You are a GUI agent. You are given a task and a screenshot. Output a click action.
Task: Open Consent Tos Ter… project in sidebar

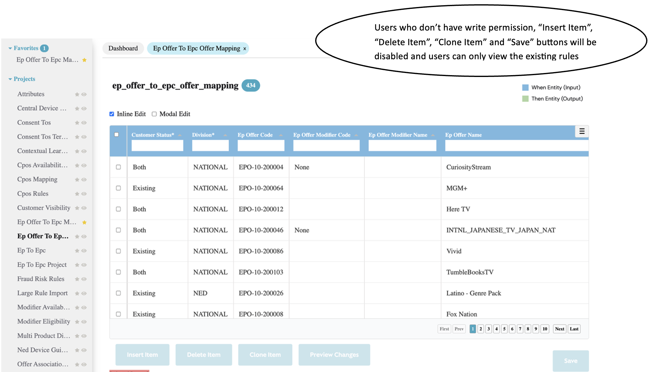point(42,137)
